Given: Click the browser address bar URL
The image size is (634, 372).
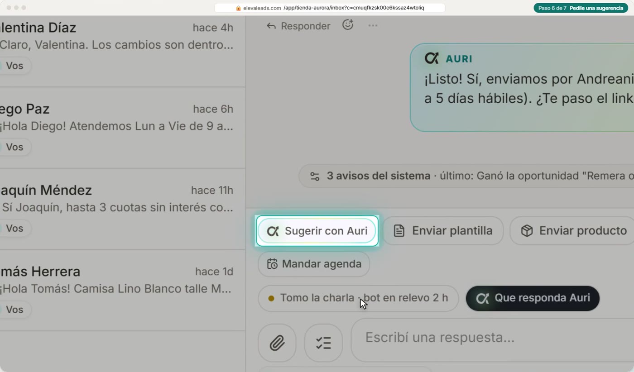Looking at the screenshot, I should click(330, 8).
